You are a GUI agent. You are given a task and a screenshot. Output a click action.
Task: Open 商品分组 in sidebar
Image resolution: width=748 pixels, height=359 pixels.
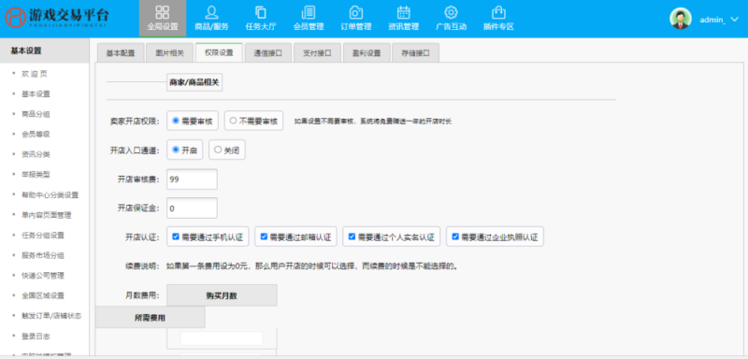tap(36, 114)
